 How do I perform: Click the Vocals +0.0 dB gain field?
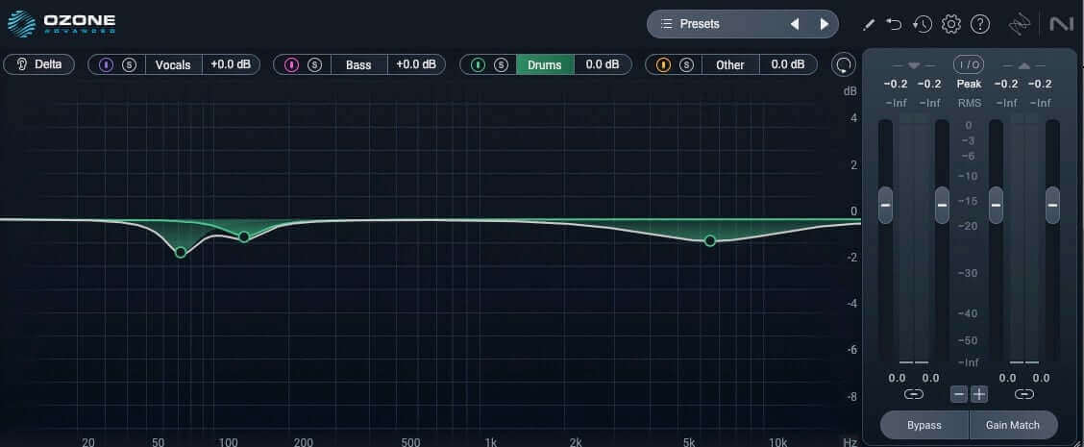pos(231,64)
